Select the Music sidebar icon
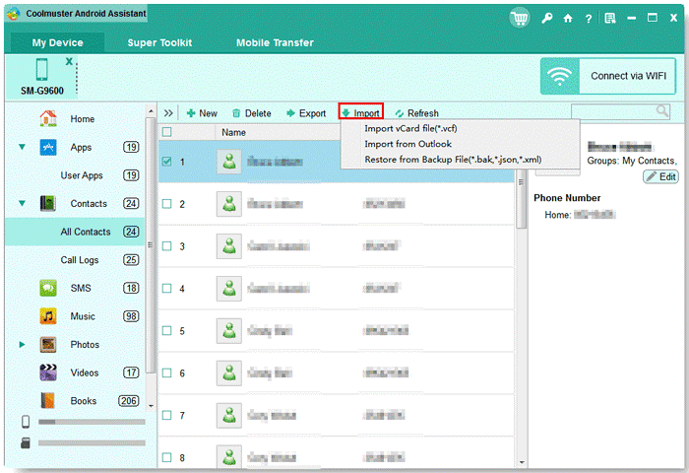 (x=47, y=316)
